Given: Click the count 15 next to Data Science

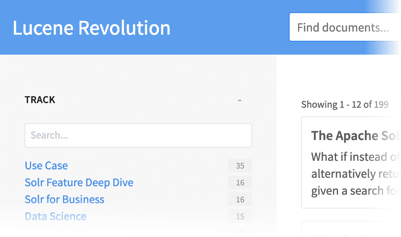Looking at the screenshot, I should 240,216.
